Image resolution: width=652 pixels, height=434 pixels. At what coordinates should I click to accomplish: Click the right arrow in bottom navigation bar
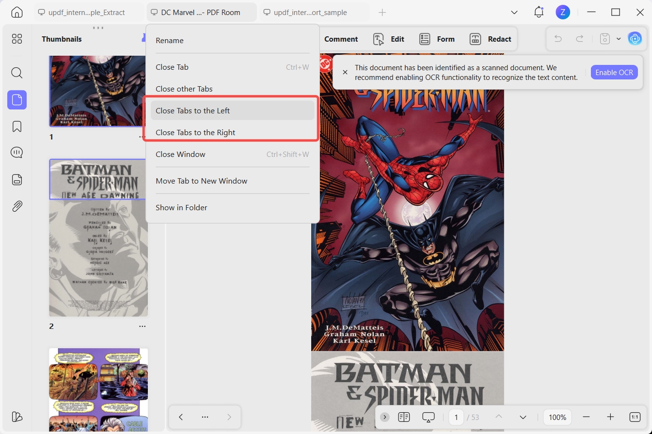[229, 417]
